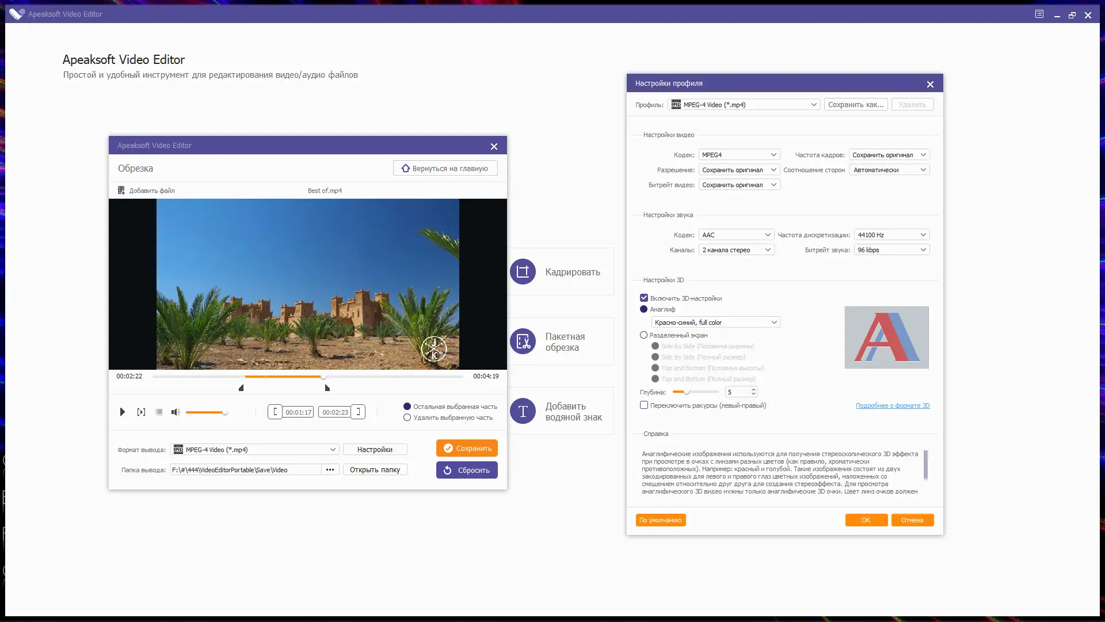Mute audio with the speaker icon
Viewport: 1105px width, 622px height.
pyautogui.click(x=176, y=412)
